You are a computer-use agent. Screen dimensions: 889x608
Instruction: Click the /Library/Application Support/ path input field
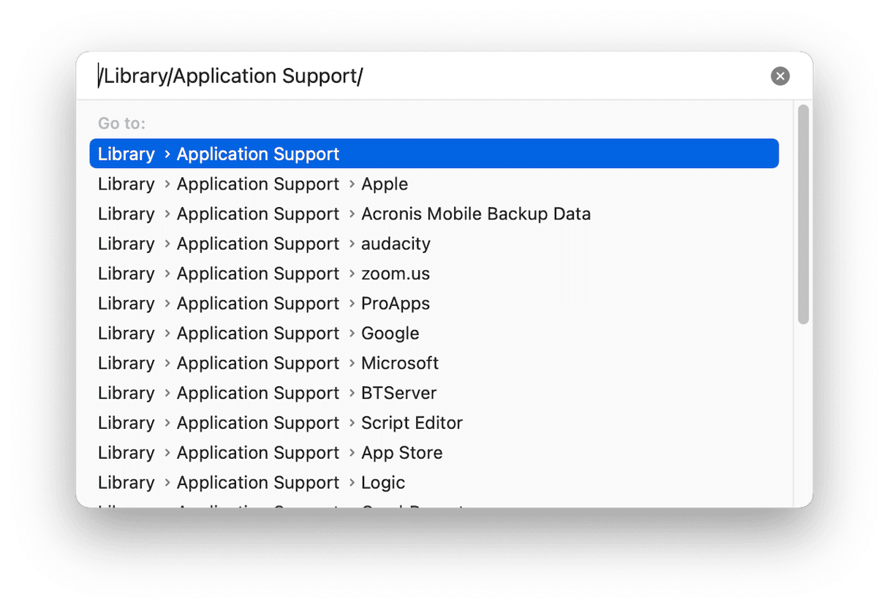tap(428, 76)
